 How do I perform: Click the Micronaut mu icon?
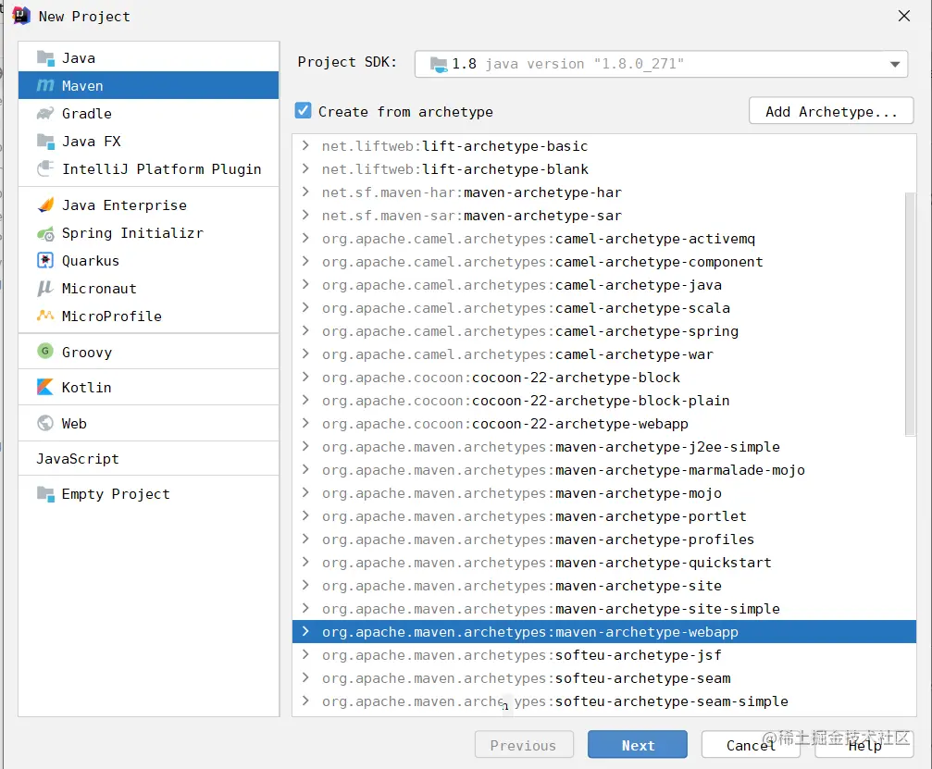(45, 288)
